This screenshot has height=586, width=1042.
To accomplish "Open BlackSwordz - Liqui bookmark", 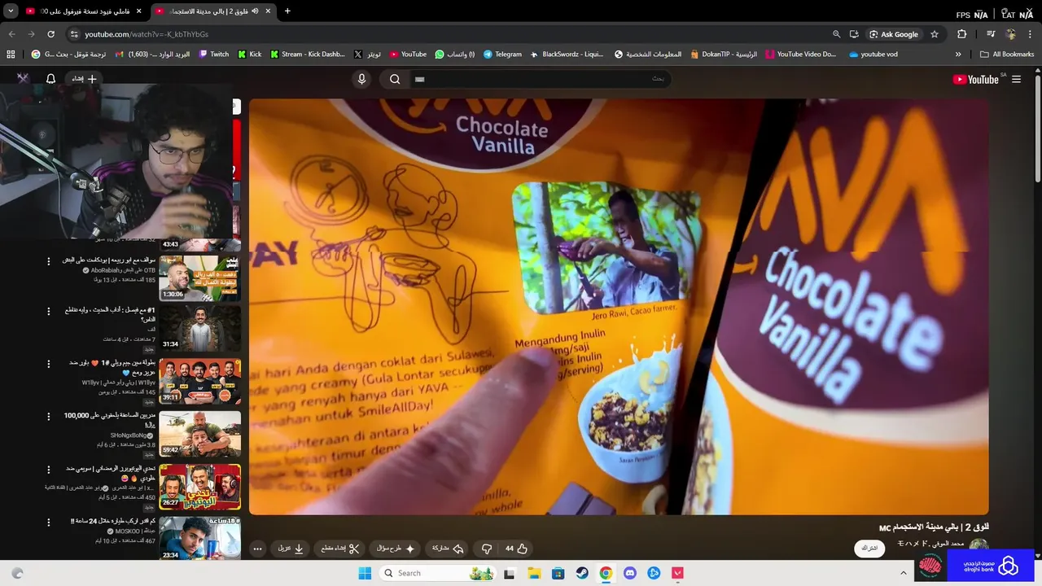I will [x=567, y=55].
